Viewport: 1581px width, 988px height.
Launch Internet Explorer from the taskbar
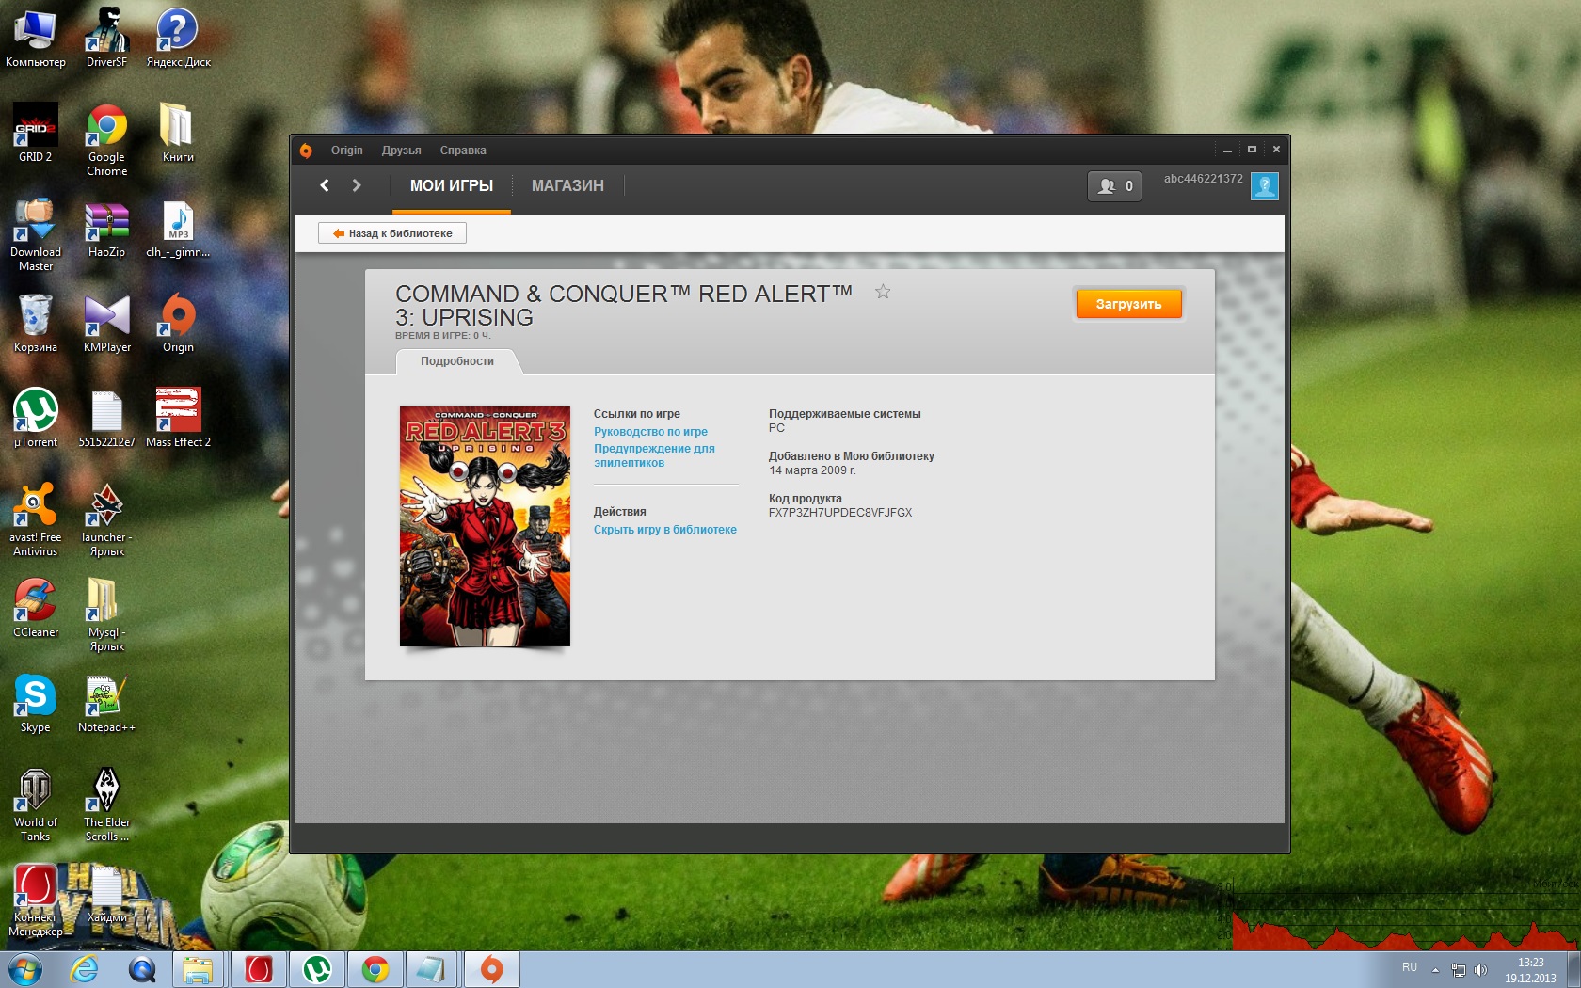[85, 969]
